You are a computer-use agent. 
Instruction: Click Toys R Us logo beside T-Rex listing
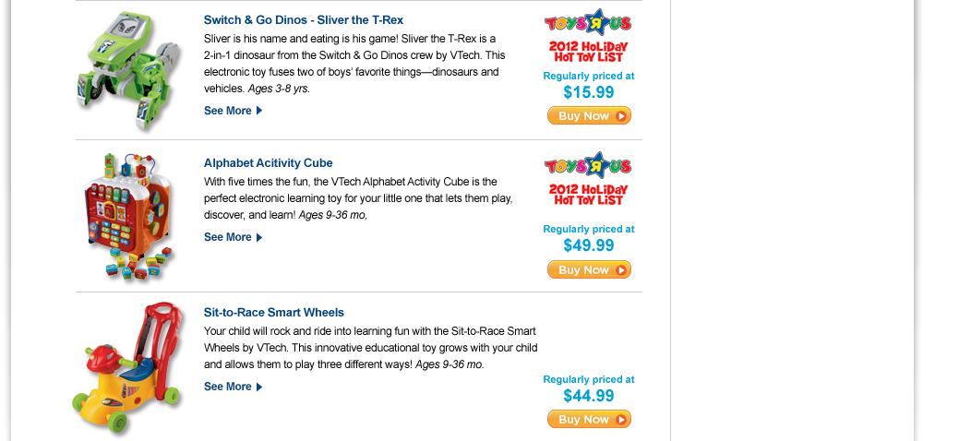tap(588, 24)
